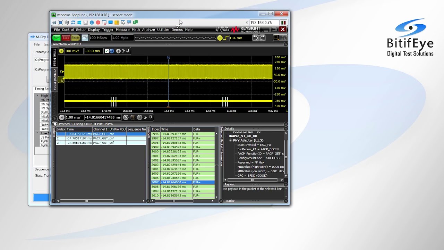
Task: Expand the horizontal toolbar double chevron
Action: [145, 117]
